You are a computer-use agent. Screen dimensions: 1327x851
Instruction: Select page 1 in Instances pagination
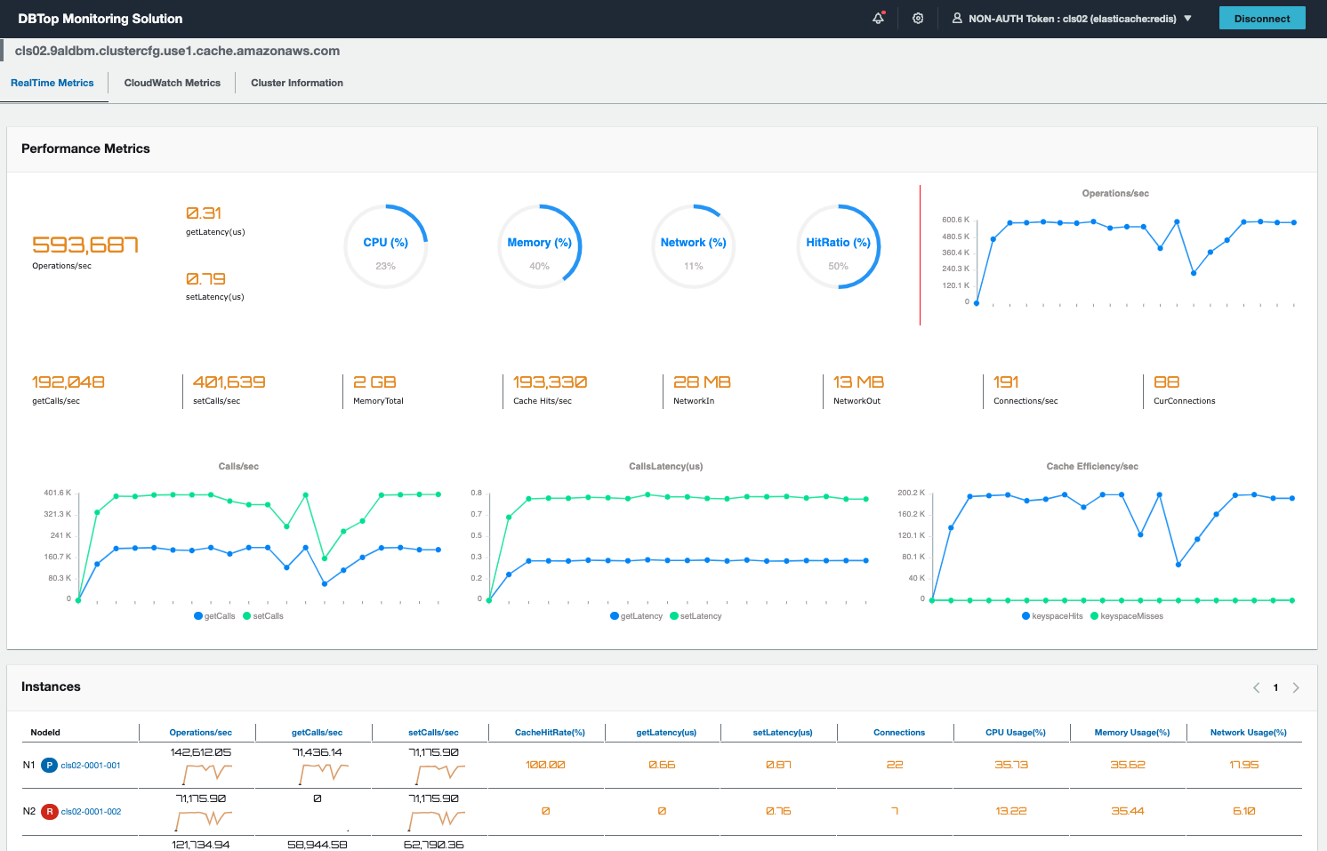coord(1275,687)
